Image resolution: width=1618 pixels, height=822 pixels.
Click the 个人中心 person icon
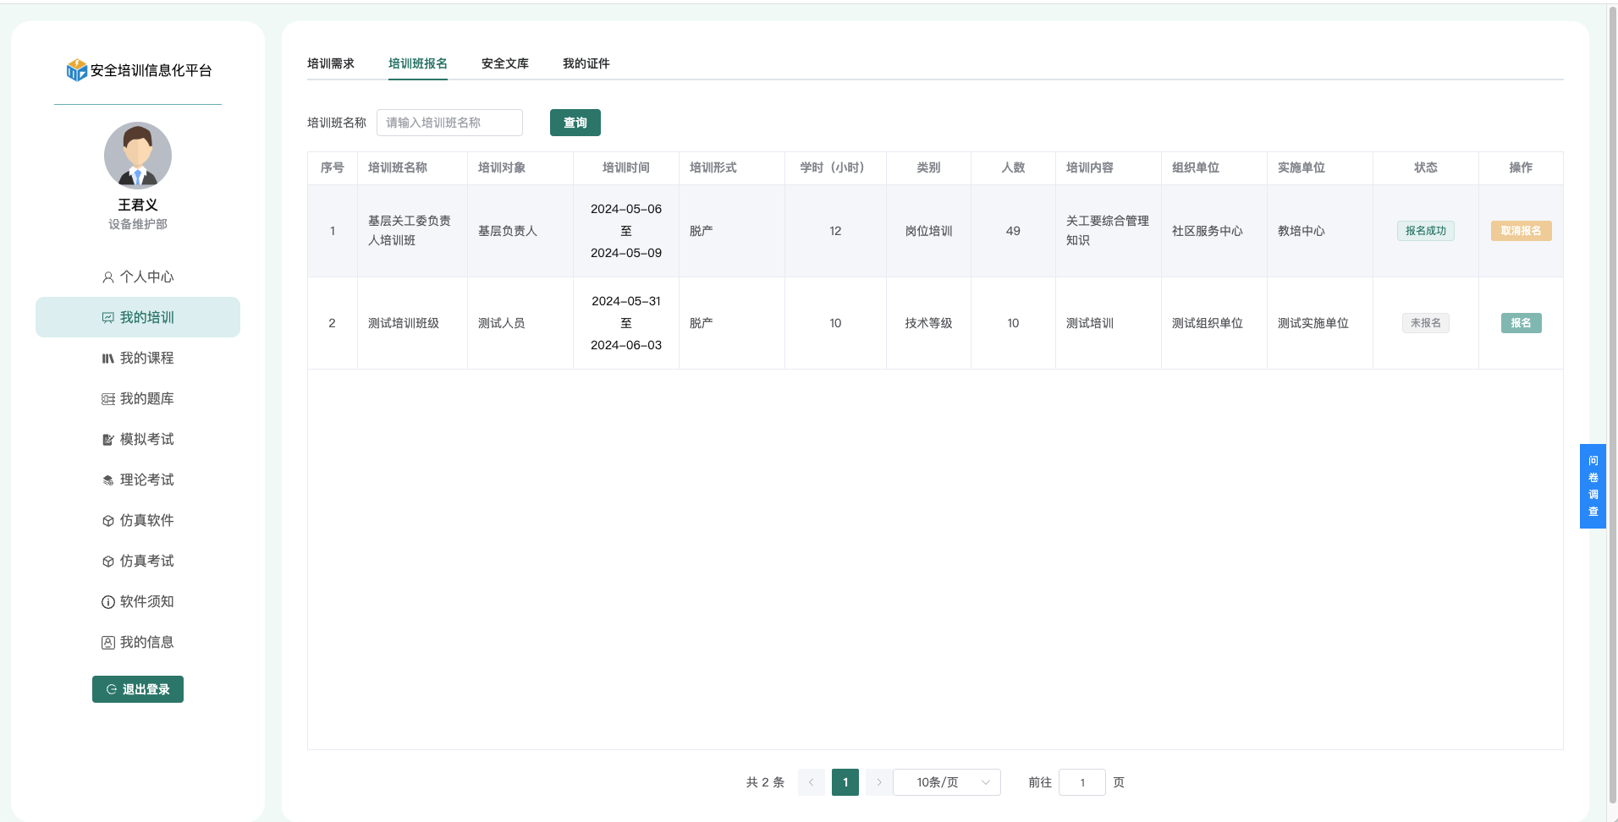(108, 277)
